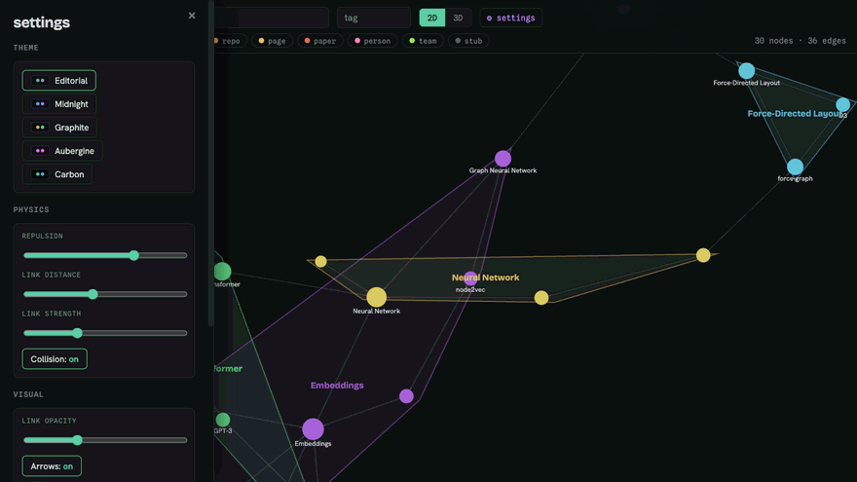
Task: Click the settings panel scrollbar
Action: 211,164
